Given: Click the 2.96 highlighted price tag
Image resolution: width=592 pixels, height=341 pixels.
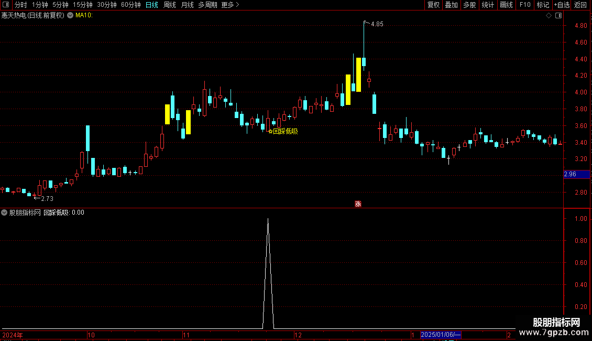Looking at the screenshot, I should pos(576,174).
